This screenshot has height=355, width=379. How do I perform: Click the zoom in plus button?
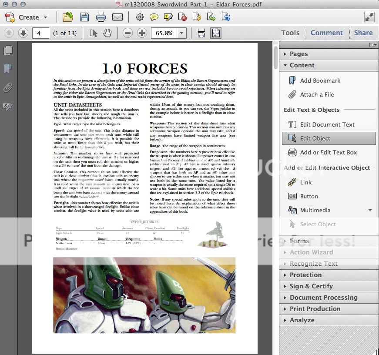point(142,33)
